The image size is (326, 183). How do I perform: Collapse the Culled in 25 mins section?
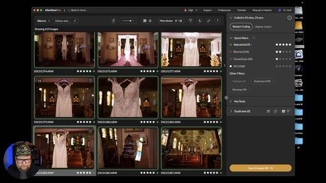pos(231,18)
